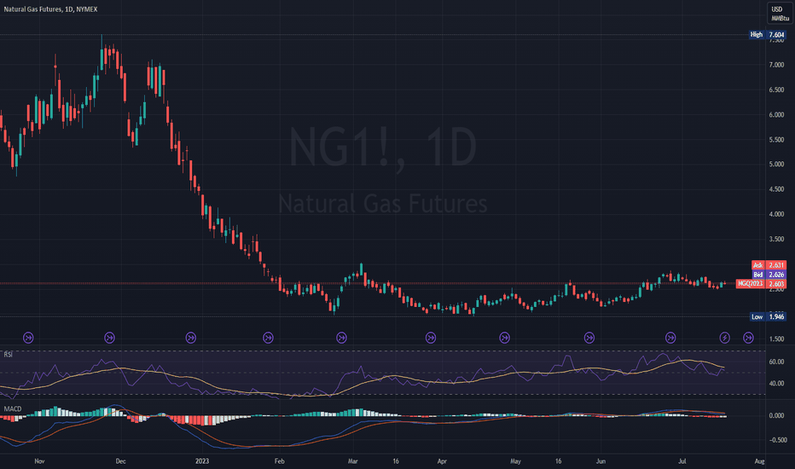Click the 5.000 value on the price axis
Viewport: 795px width, 469px height.
tap(776, 165)
